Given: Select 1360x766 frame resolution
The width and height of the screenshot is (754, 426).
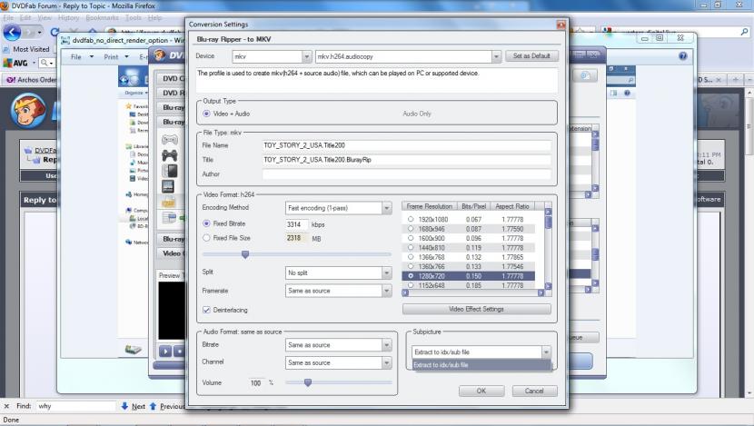Looking at the screenshot, I should point(411,266).
